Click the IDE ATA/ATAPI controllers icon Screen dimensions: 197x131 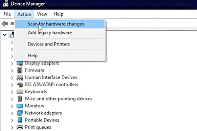pos(20,85)
